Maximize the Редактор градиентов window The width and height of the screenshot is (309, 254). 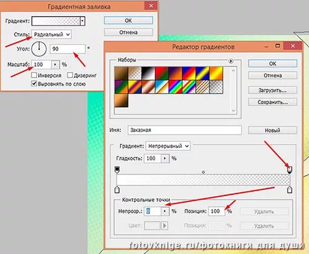pos(277,46)
